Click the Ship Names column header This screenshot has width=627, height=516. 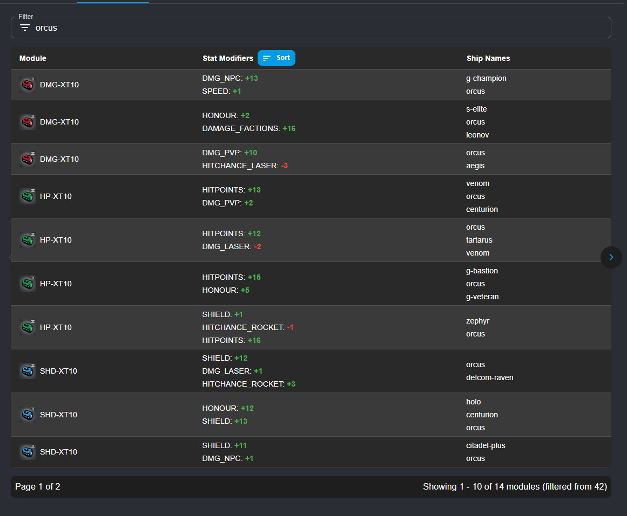[488, 58]
